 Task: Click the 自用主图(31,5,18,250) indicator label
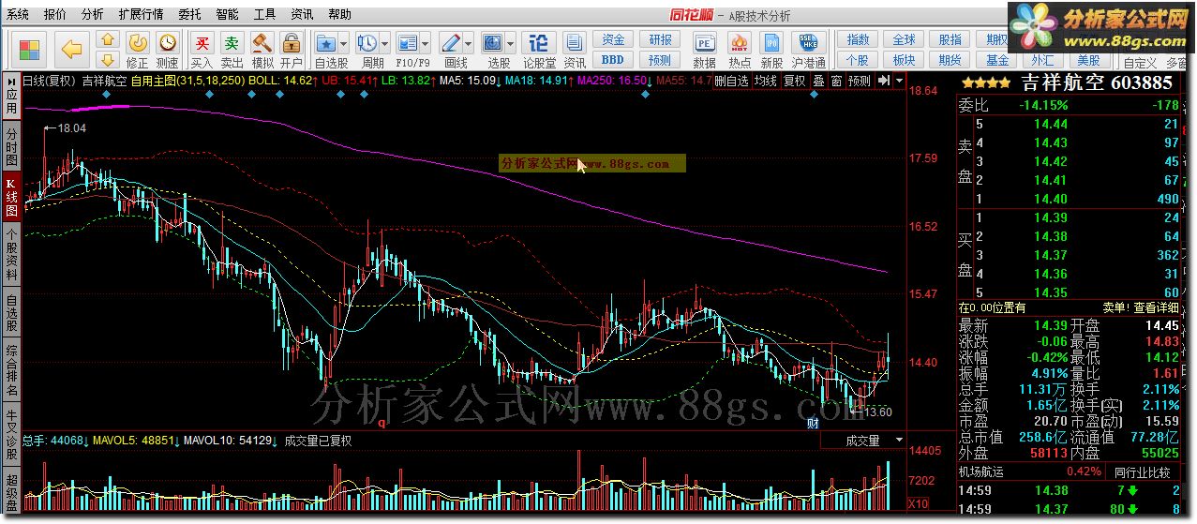[x=187, y=81]
